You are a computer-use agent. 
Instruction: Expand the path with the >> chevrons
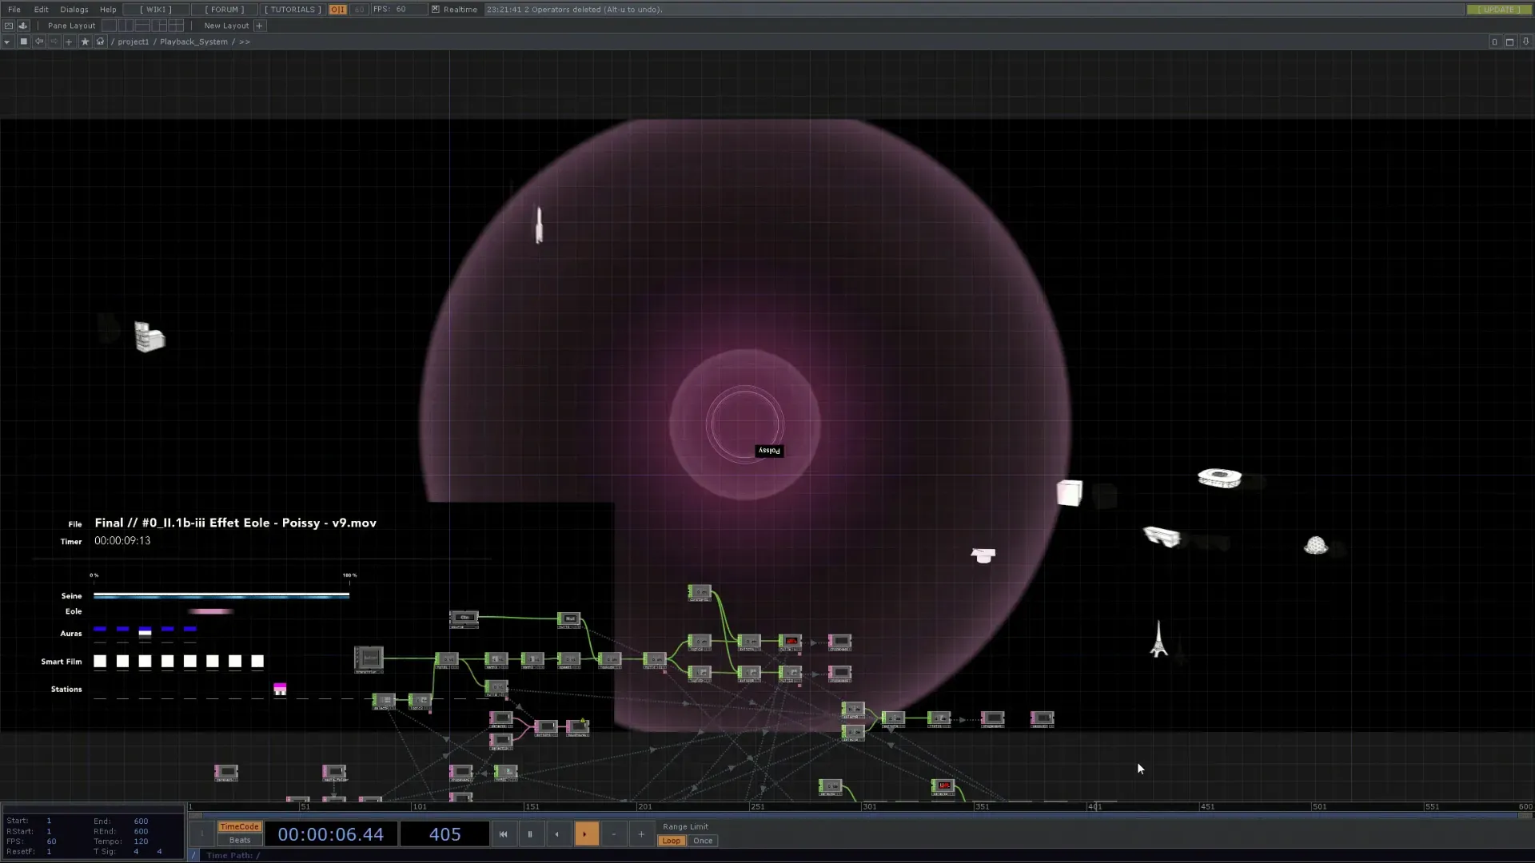[245, 42]
